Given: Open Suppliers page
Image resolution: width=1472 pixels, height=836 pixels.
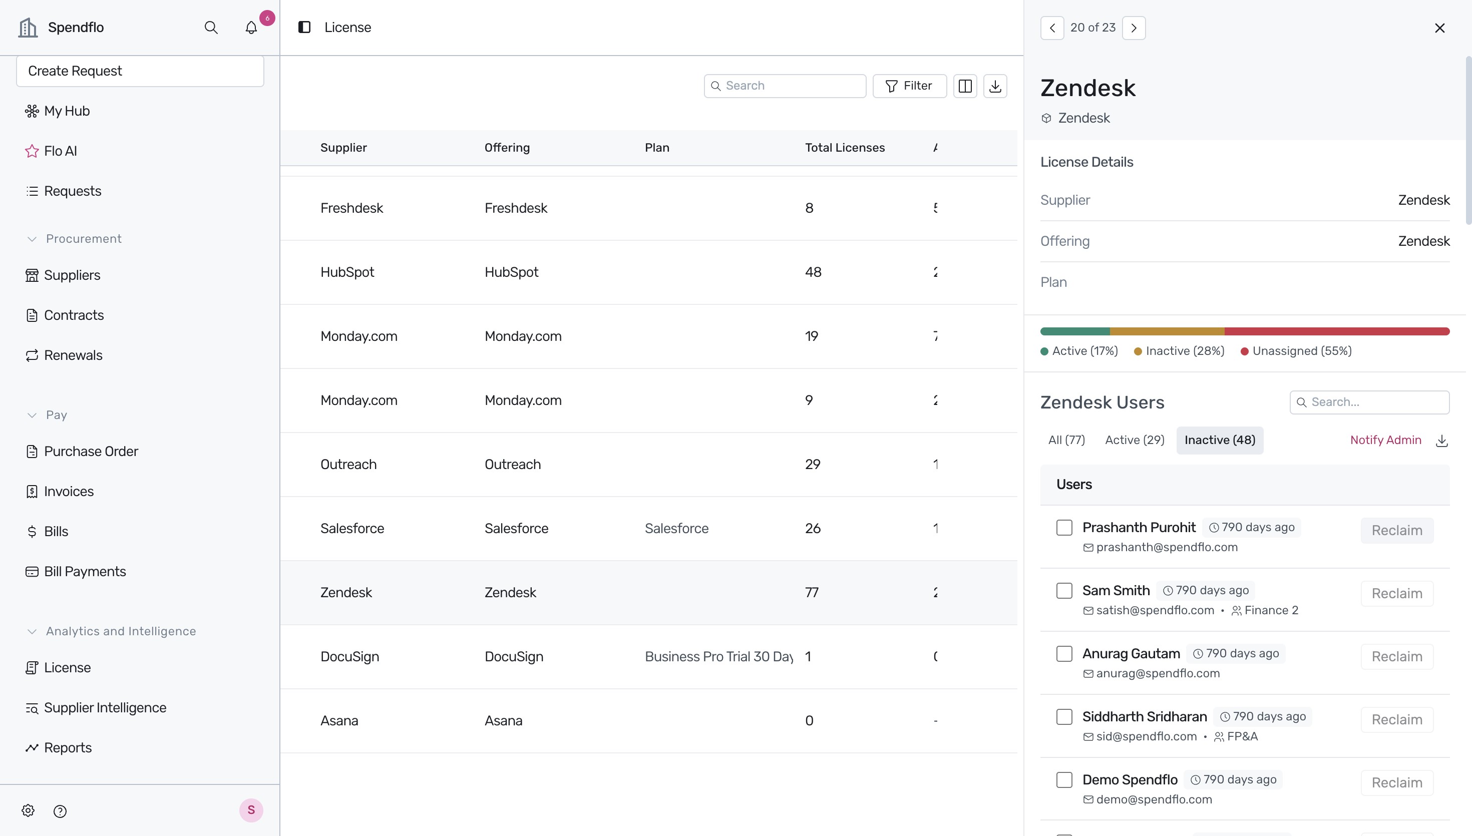Looking at the screenshot, I should click(63, 275).
